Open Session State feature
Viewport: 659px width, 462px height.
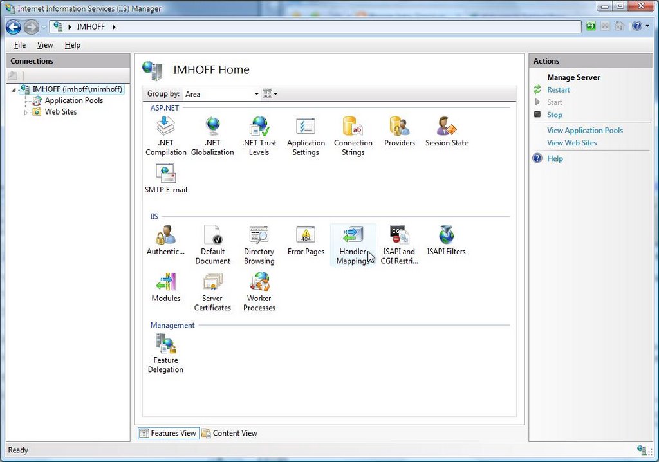coord(447,131)
